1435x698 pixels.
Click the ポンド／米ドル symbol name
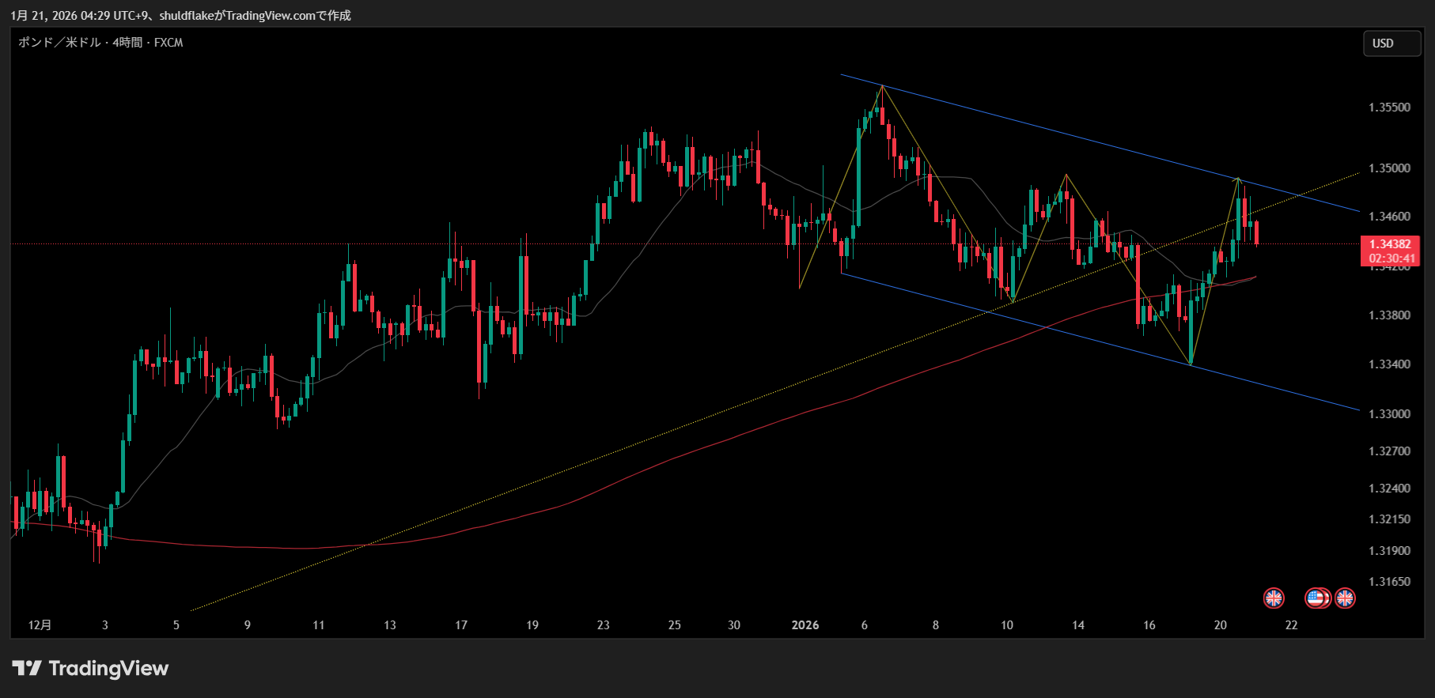(x=59, y=43)
